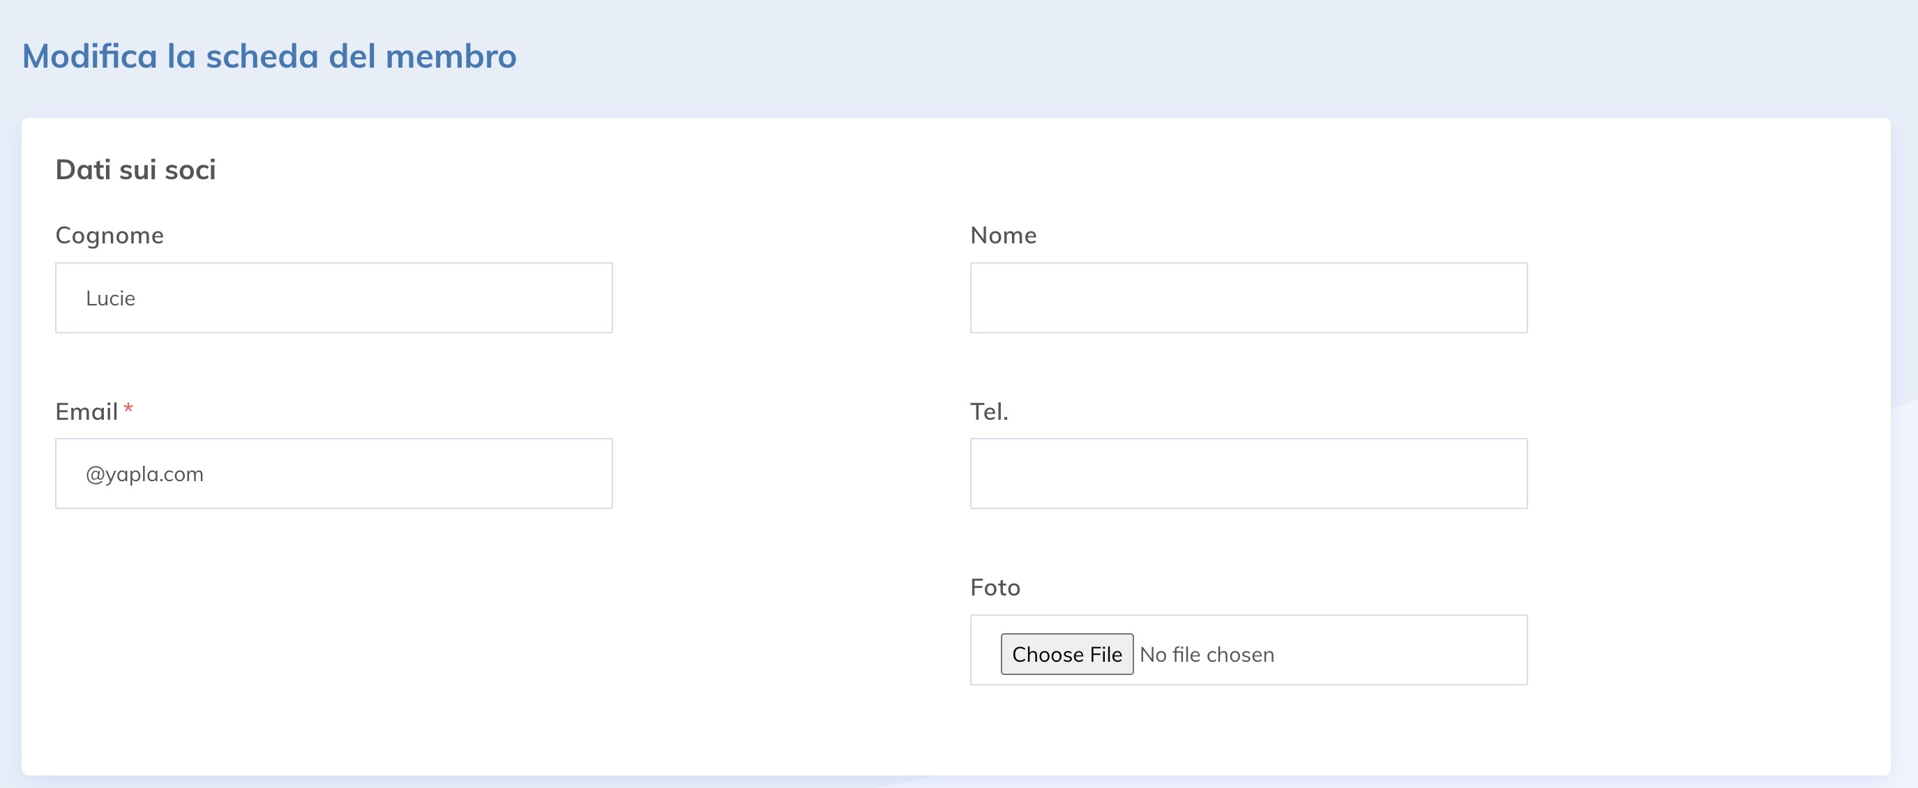Screen dimensions: 1918x788
Task: Click 'Modifica la scheda del membro' page title
Action: point(269,56)
